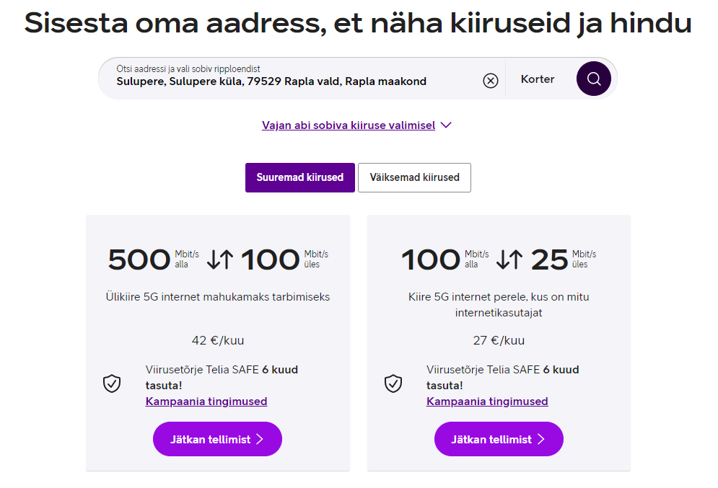Click the page heading Sisesta oma aadress
718x488 pixels.
[x=358, y=23]
